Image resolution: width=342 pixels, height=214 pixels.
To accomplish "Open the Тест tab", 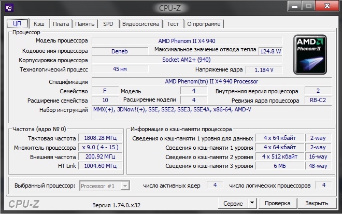I will [173, 23].
